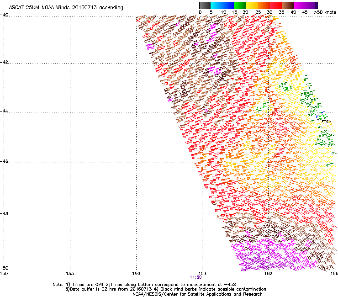Screen dimensions: 338x297
Task: Select the '30' legend scale label
Action: pos(269,12)
